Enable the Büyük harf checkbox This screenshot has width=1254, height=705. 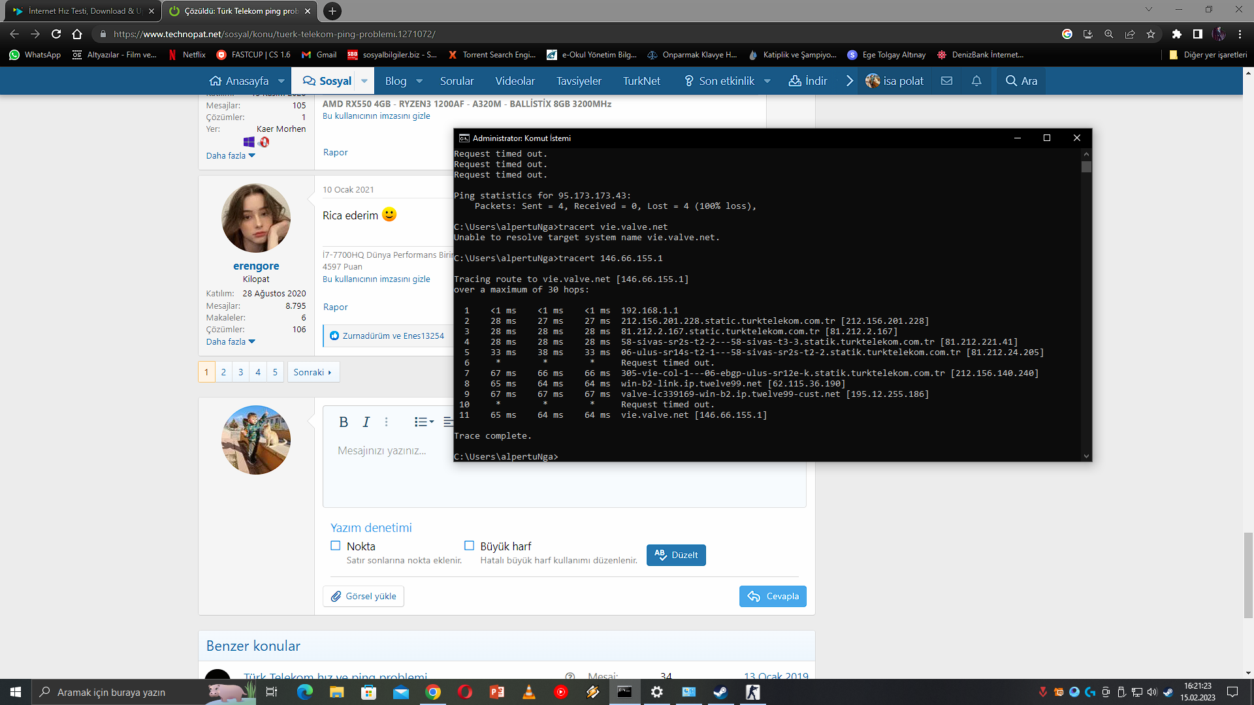tap(469, 546)
